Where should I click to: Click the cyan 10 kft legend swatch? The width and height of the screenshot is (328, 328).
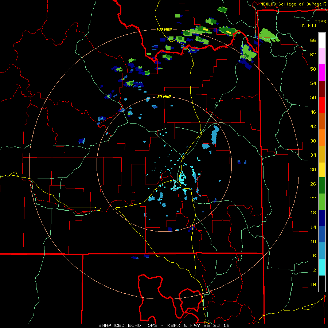322,267
